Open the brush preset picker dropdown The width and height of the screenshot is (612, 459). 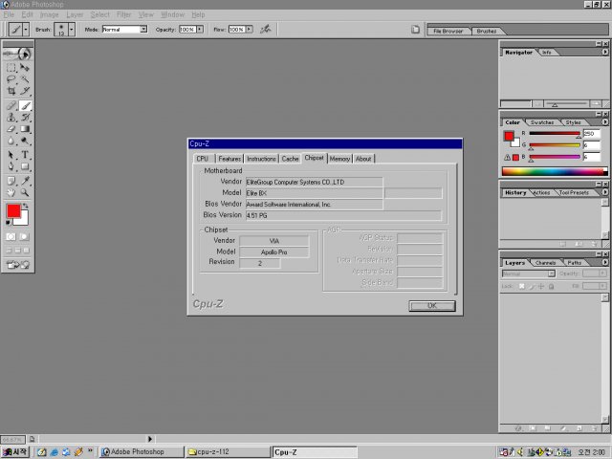72,30
